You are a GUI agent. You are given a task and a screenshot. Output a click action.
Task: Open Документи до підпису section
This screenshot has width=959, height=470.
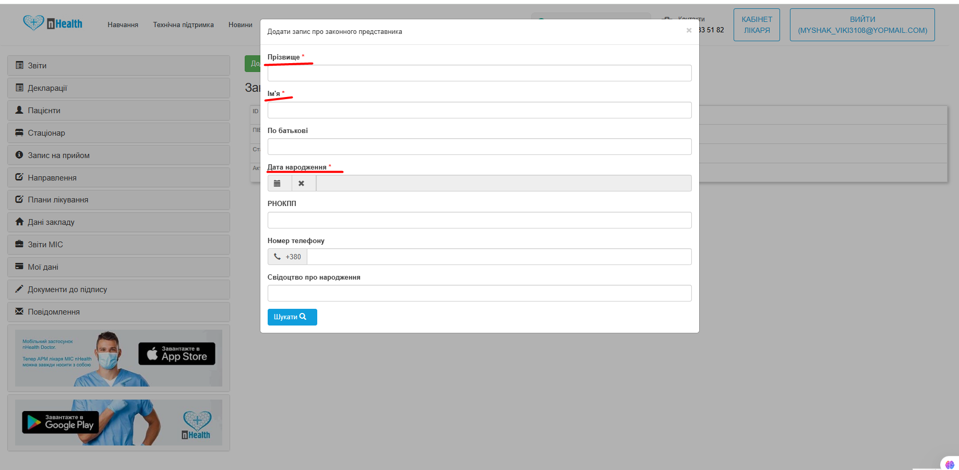point(118,290)
